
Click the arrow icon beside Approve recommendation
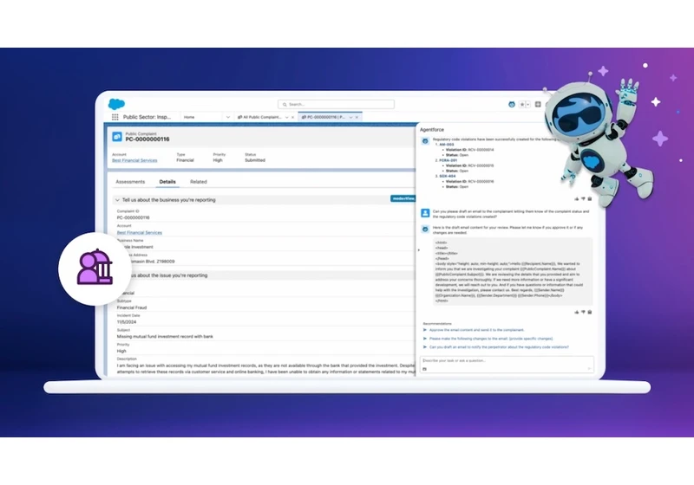[x=425, y=330]
